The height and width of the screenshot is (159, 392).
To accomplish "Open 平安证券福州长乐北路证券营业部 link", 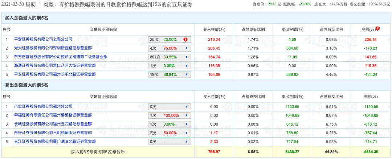I will [55, 74].
